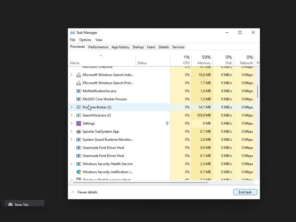Select the Spooler SubSystem App name
Image resolution: width=296 pixels, height=222 pixels.
(101, 132)
